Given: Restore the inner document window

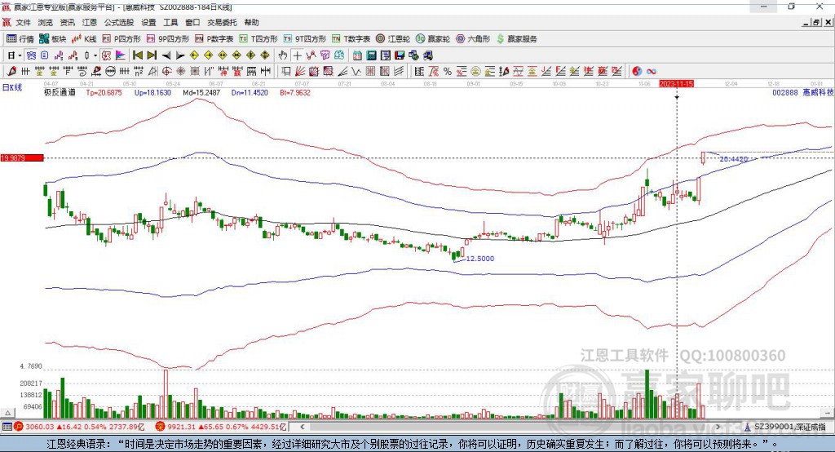Looking at the screenshot, I should pyautogui.click(x=815, y=22).
